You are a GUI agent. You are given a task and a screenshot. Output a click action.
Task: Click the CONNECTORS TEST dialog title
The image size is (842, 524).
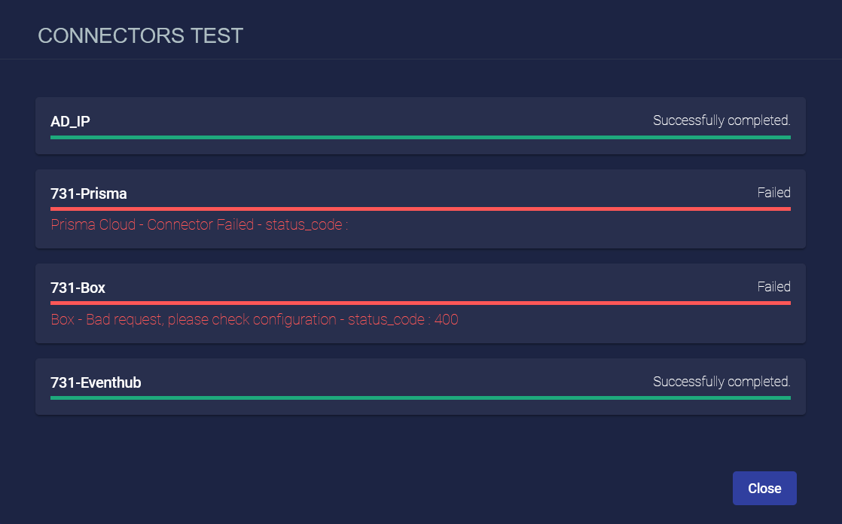pyautogui.click(x=140, y=35)
